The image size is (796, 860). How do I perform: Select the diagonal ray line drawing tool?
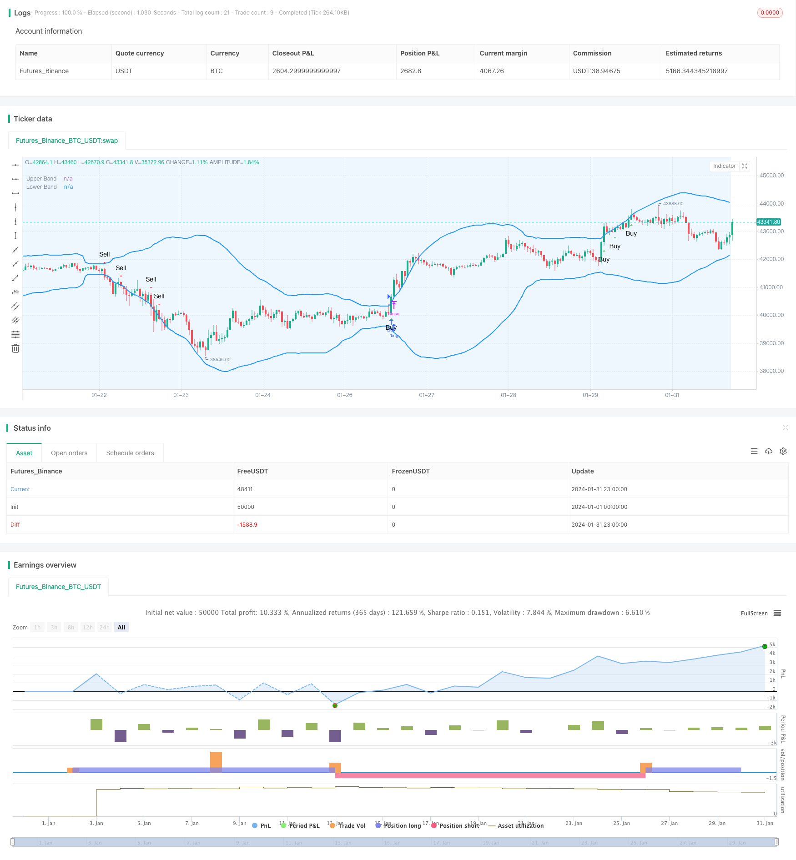[x=15, y=264]
